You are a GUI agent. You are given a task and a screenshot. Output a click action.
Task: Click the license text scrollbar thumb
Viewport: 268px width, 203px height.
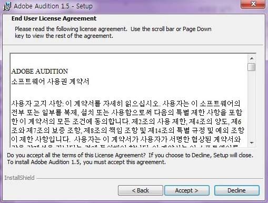[x=252, y=67]
